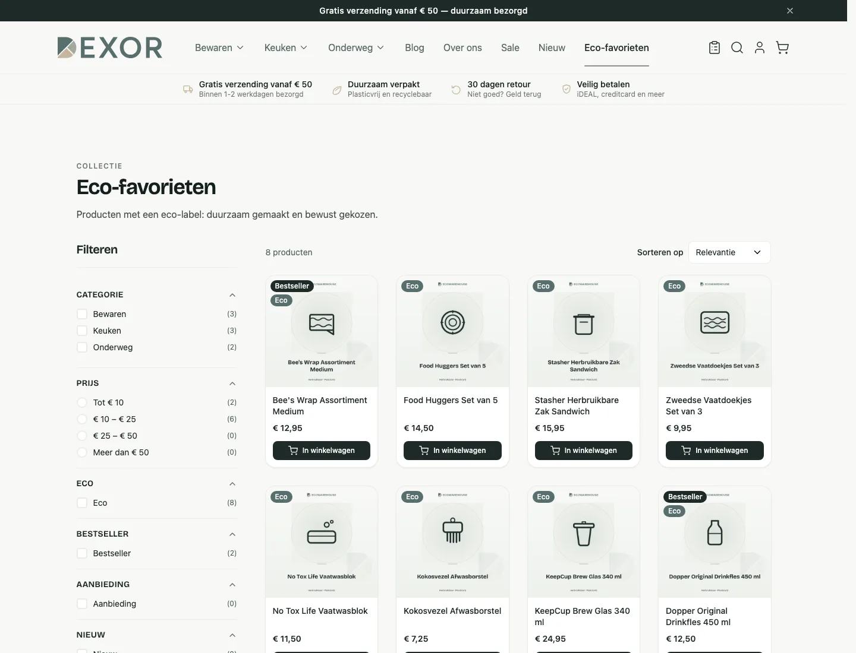The width and height of the screenshot is (856, 653).
Task: Collapse the Nieuw filter section
Action: click(x=232, y=635)
